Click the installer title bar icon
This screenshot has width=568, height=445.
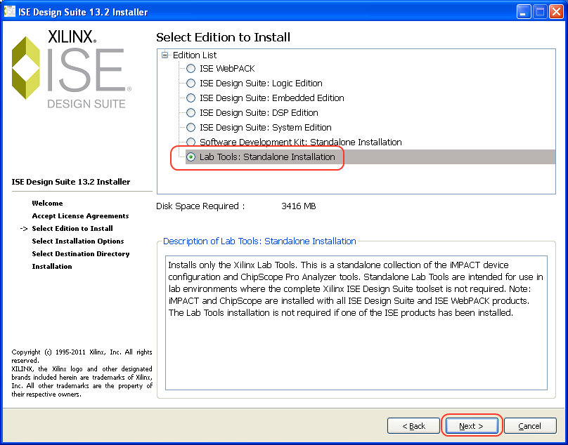tap(9, 11)
